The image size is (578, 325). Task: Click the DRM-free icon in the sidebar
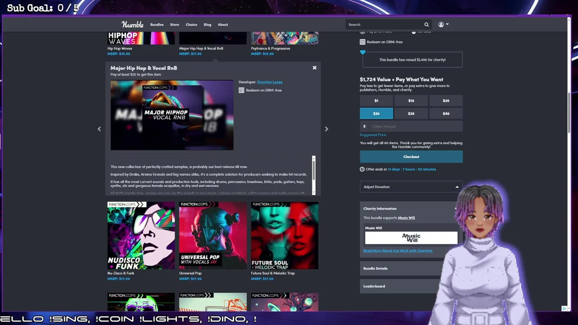pyautogui.click(x=363, y=42)
